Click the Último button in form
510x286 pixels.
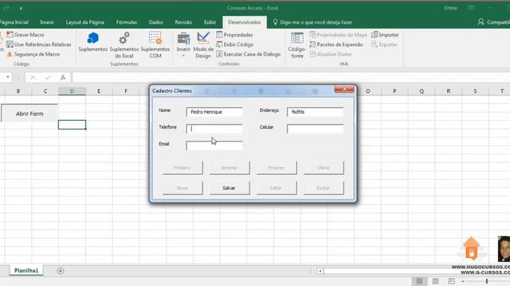click(x=324, y=168)
